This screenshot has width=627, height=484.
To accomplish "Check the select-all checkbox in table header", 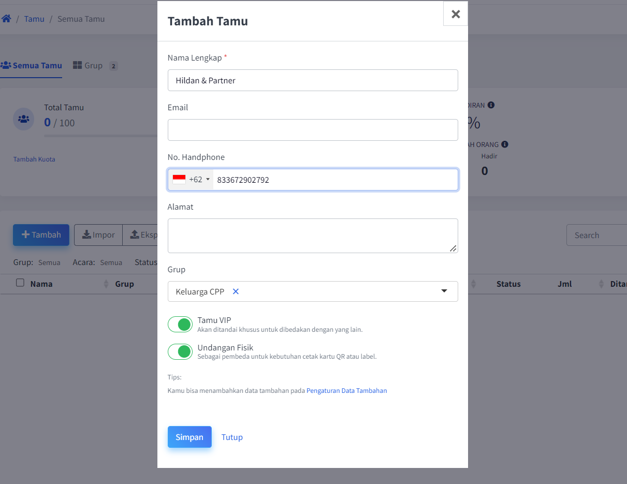I will [x=20, y=283].
